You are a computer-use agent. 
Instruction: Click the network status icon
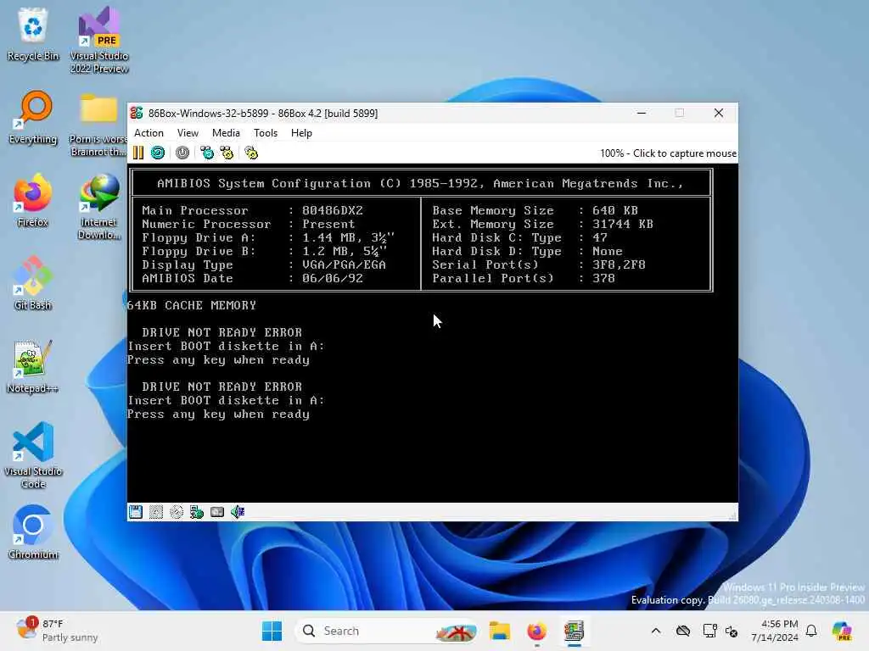tap(197, 512)
